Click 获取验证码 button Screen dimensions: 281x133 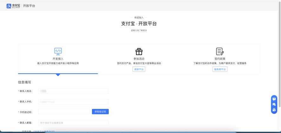click(100, 111)
